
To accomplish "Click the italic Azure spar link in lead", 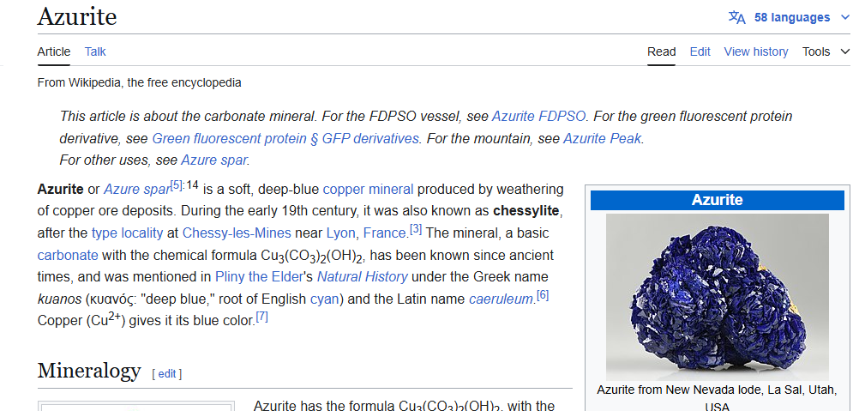I will point(137,190).
